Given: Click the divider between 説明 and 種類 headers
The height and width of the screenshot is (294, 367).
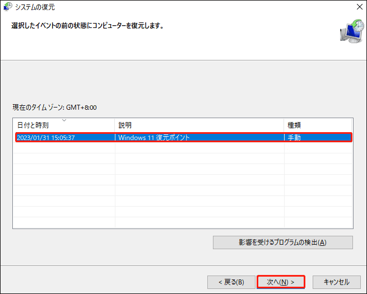Looking at the screenshot, I should click(x=284, y=125).
